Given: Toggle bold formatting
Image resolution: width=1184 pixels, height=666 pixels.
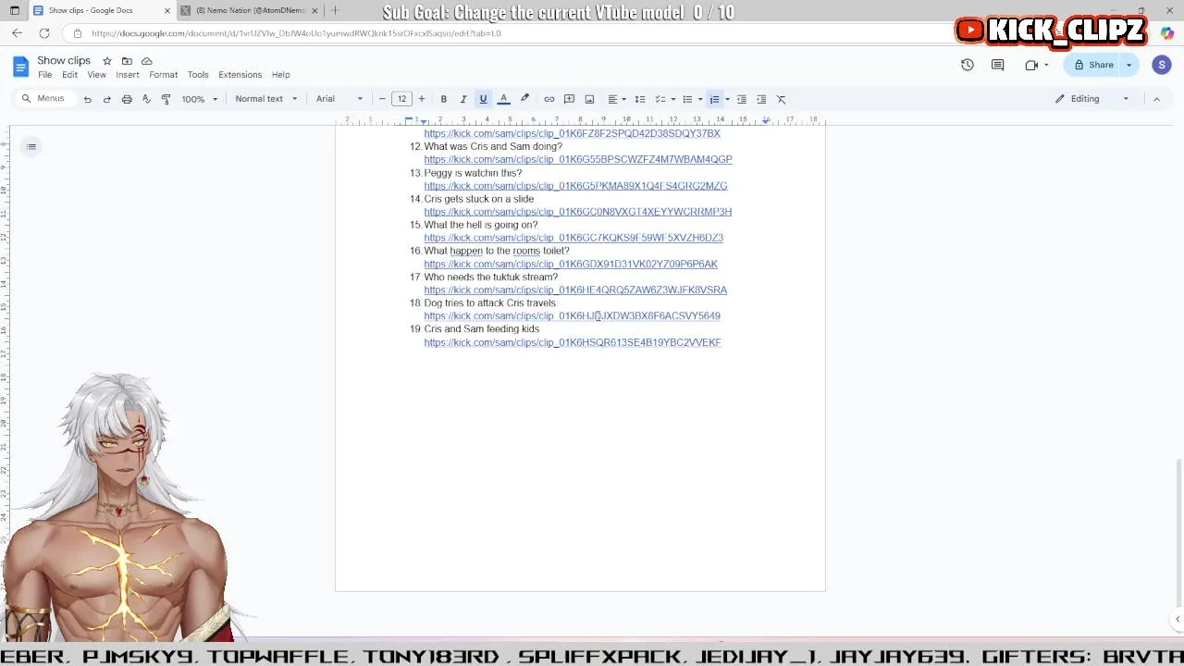Looking at the screenshot, I should click(443, 99).
